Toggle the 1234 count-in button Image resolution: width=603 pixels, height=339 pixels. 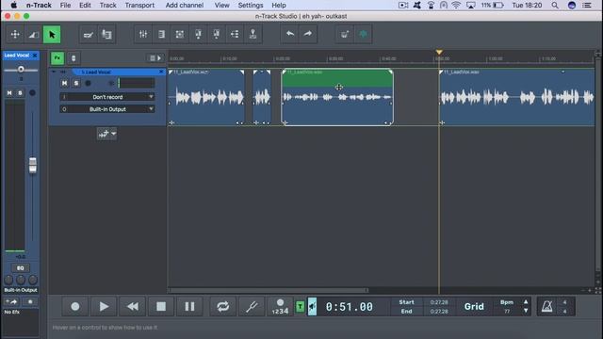click(x=280, y=307)
